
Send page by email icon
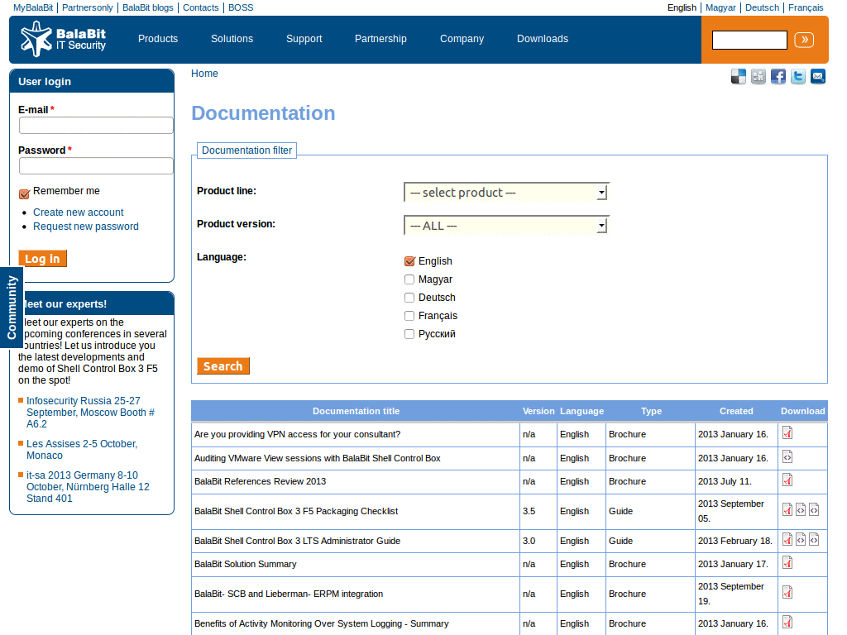pyautogui.click(x=818, y=77)
